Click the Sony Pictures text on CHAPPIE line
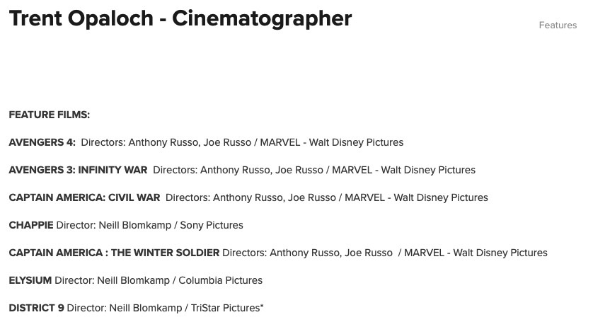The height and width of the screenshot is (322, 593). pyautogui.click(x=212, y=226)
